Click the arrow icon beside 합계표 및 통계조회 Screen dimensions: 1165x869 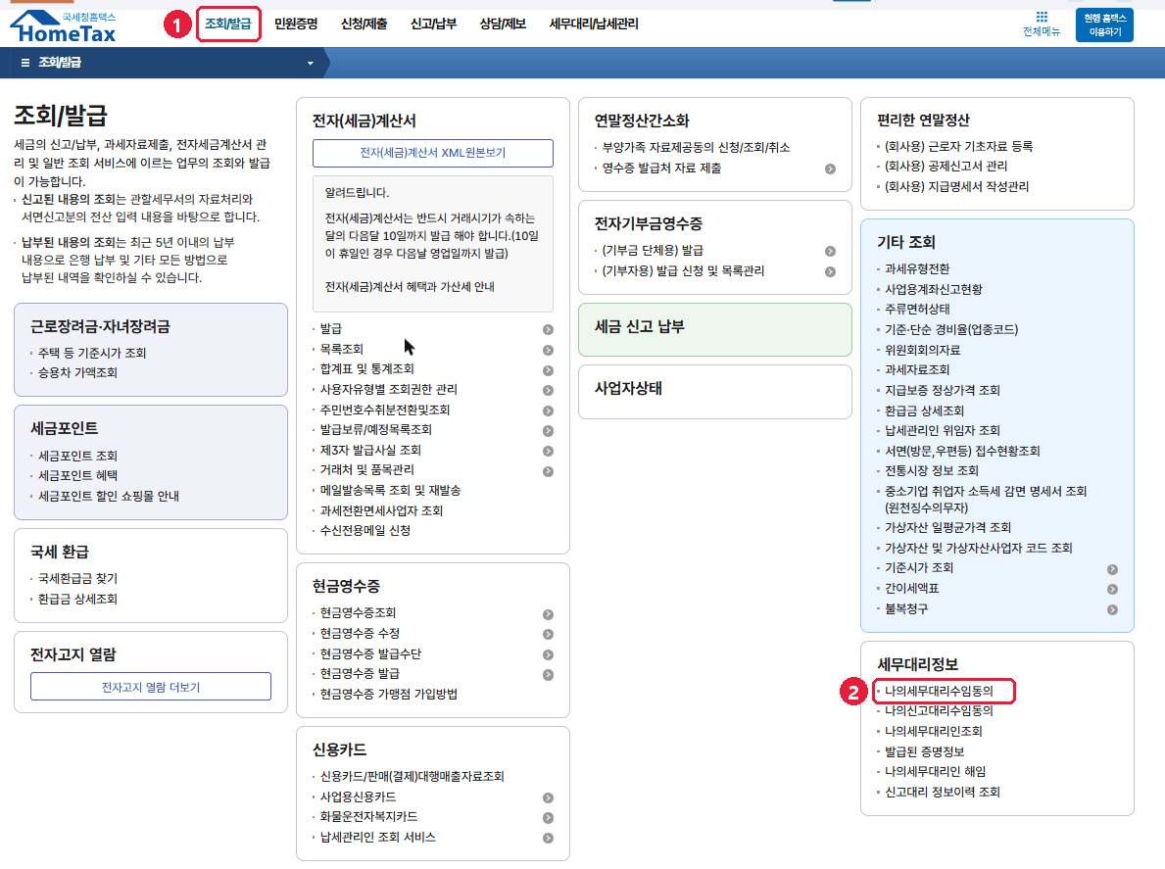pos(548,370)
